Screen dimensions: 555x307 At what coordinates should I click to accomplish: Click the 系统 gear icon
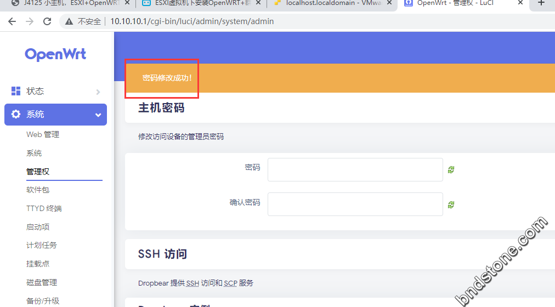click(16, 114)
